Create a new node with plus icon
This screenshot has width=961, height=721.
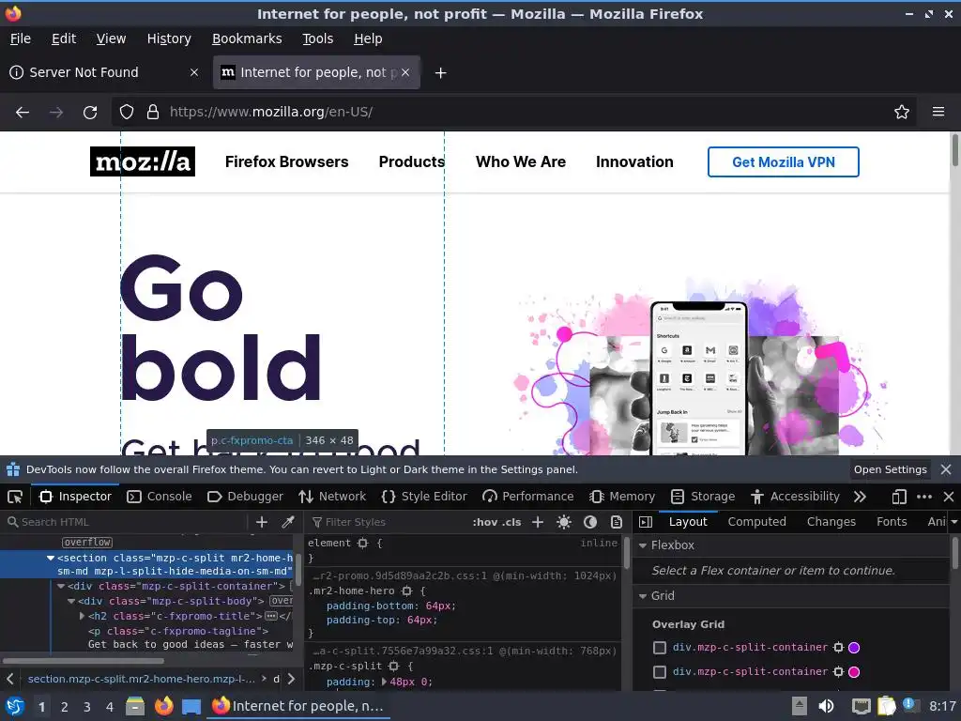(262, 522)
